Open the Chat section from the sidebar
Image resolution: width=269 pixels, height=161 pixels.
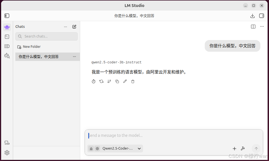tap(7, 27)
